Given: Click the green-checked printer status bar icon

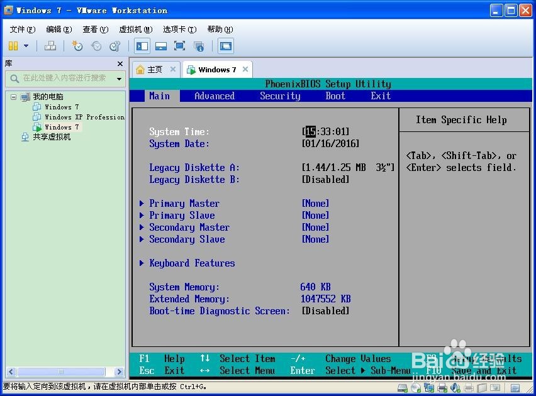Looking at the screenshot, I should coord(442,388).
